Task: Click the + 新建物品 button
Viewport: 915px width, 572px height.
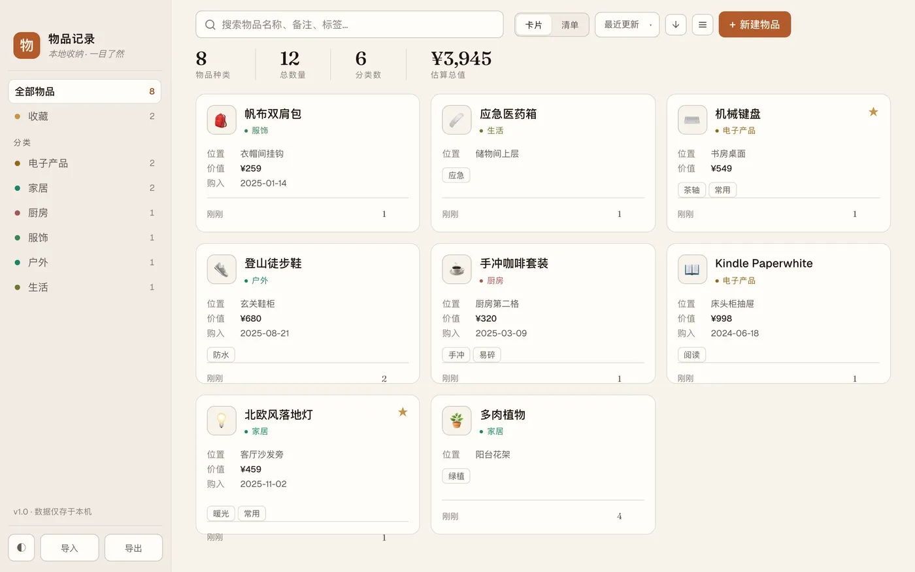Action: 754,25
